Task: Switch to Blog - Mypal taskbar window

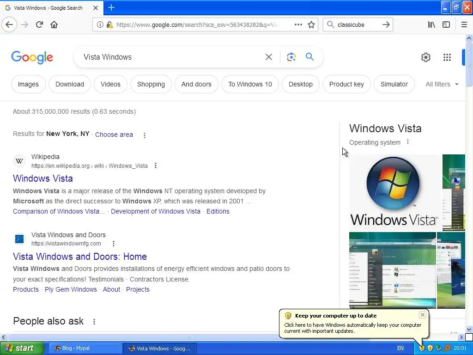Action: click(x=85, y=349)
